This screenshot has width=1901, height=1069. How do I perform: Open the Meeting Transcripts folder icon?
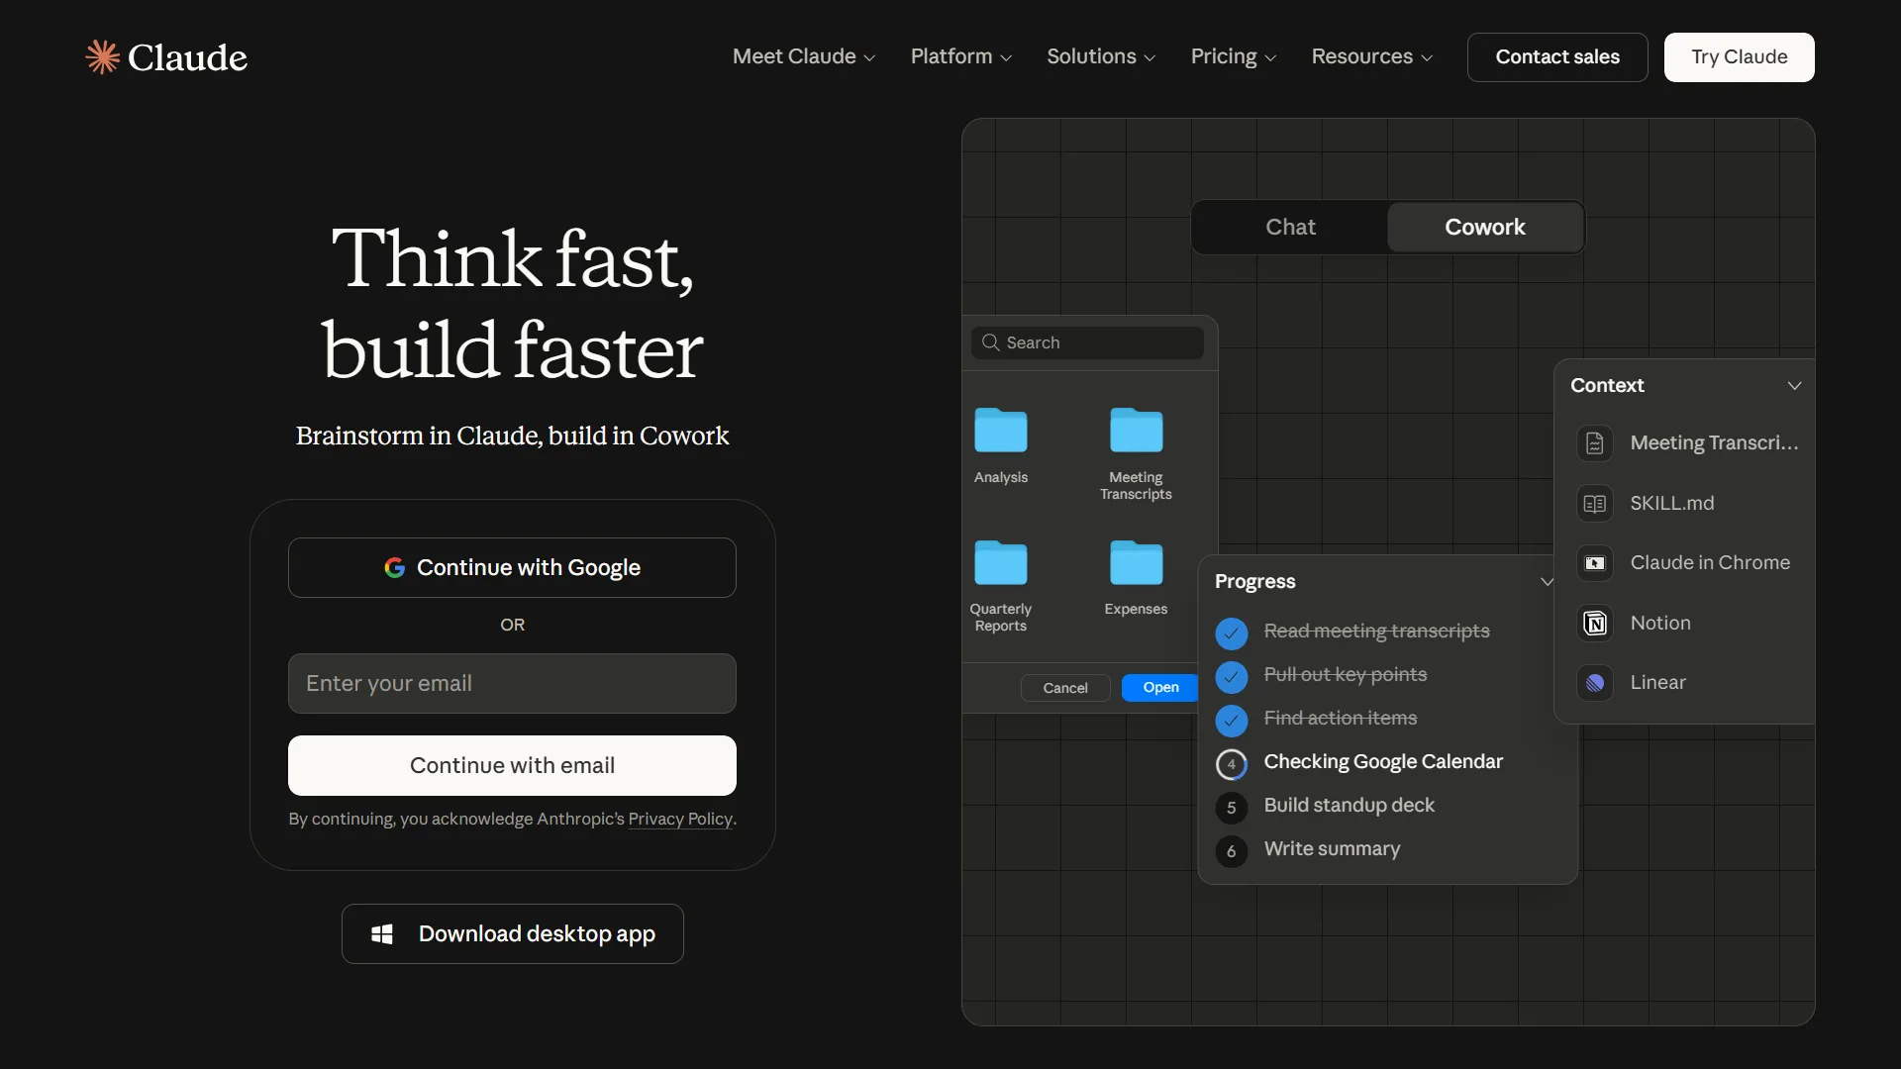pyautogui.click(x=1136, y=432)
